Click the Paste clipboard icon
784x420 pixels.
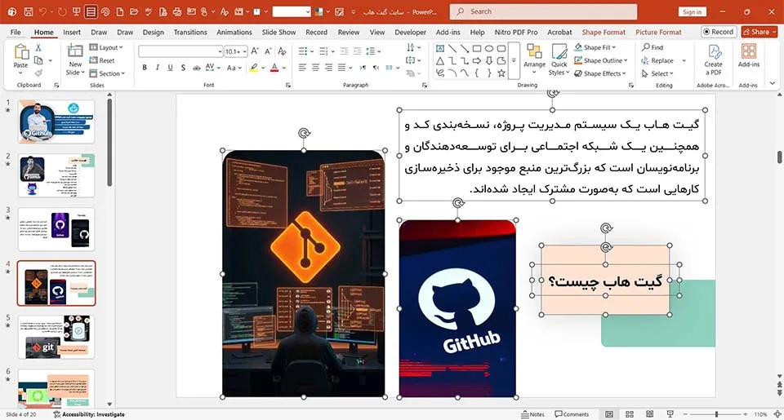tap(20, 52)
